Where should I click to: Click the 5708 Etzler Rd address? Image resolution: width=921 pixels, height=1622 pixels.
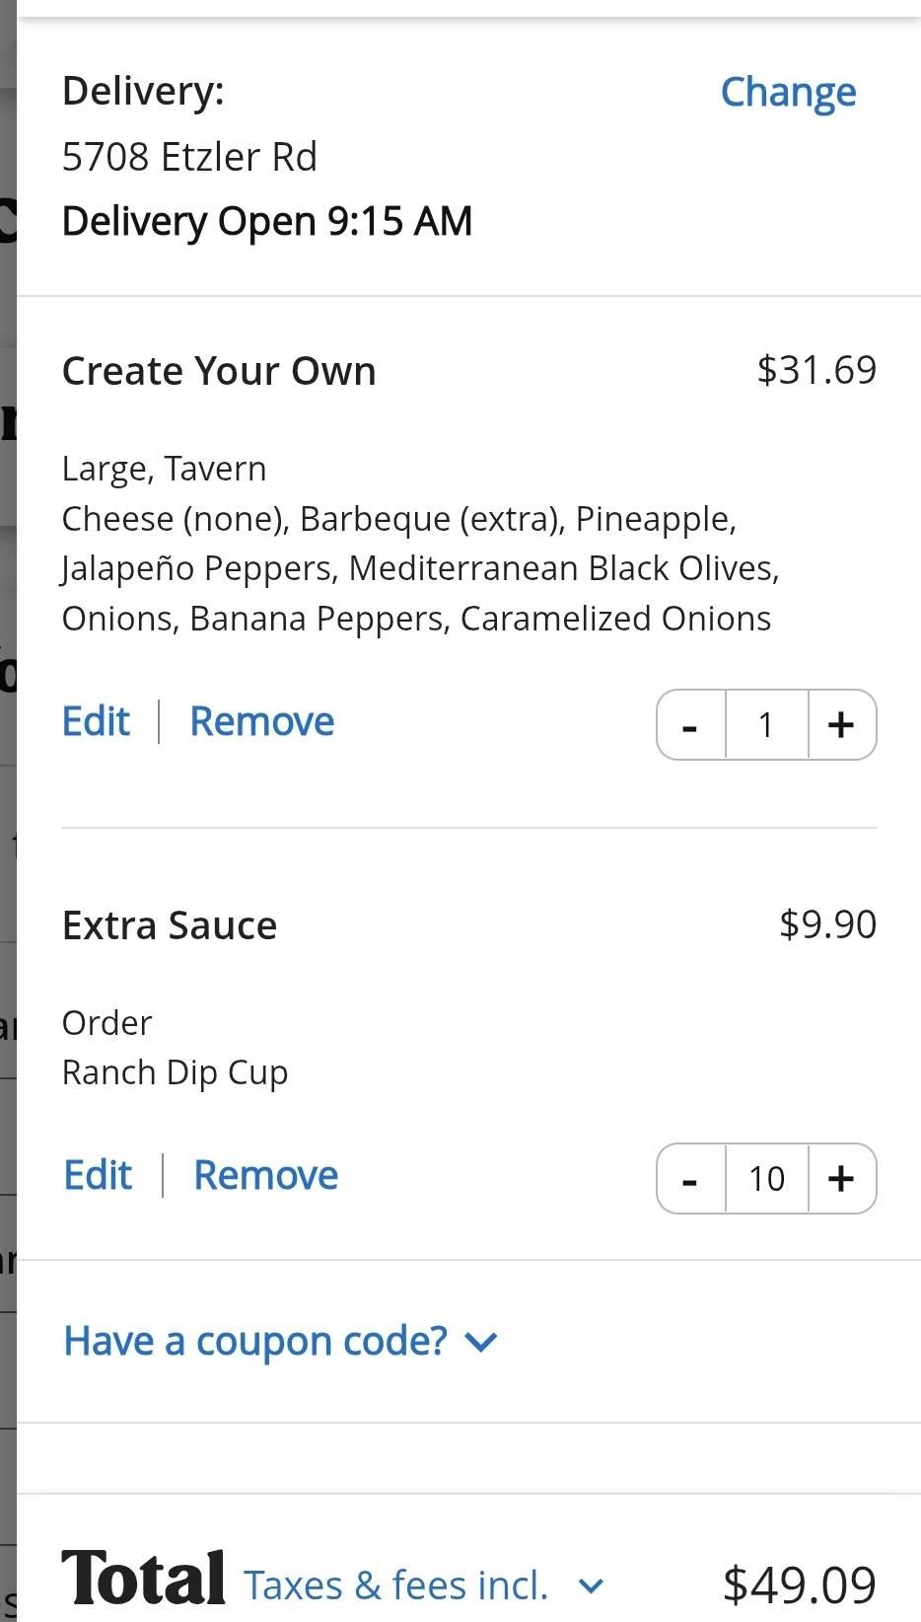[x=189, y=157]
